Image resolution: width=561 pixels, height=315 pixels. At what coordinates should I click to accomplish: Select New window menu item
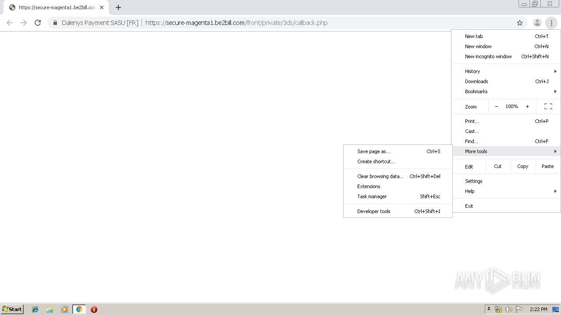coord(506,46)
